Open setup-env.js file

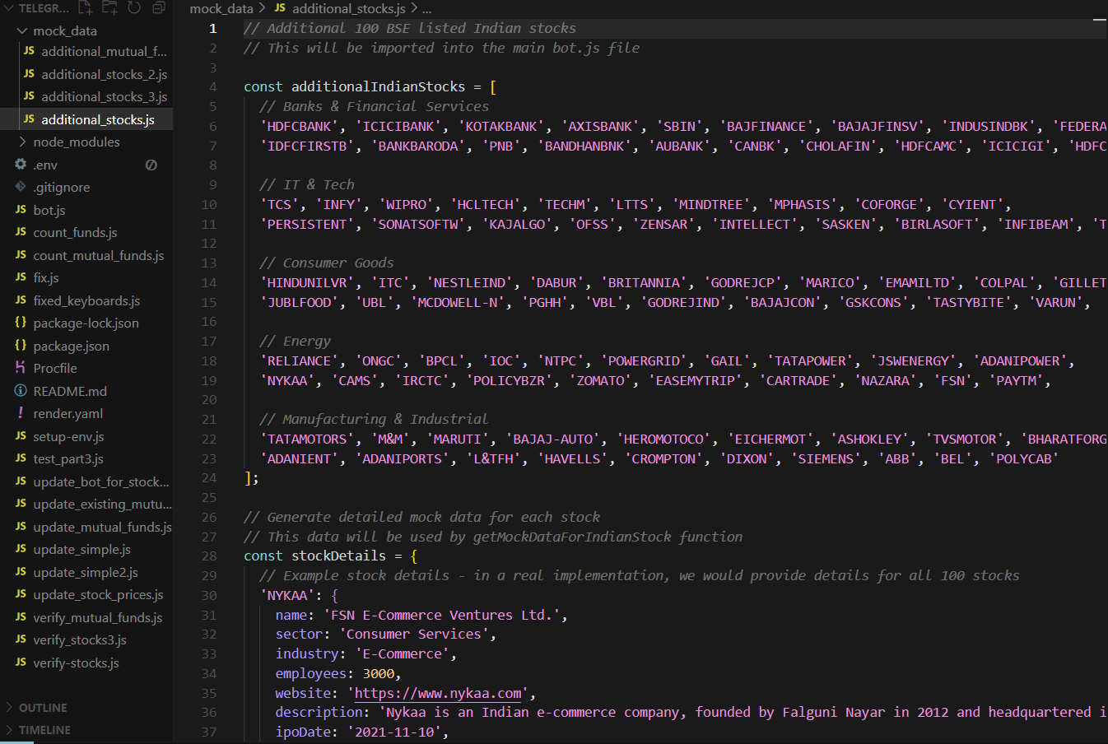coord(68,436)
